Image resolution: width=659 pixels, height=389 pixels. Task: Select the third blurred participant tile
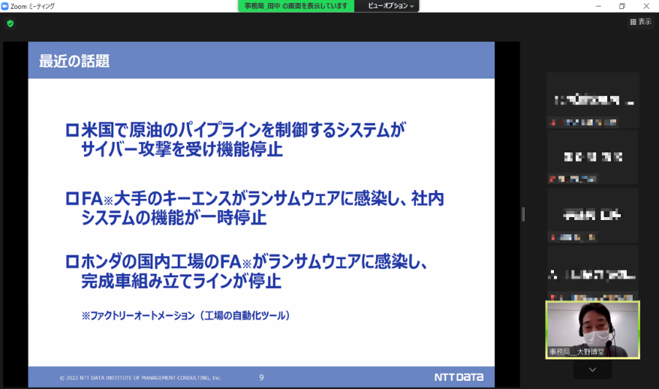point(592,216)
